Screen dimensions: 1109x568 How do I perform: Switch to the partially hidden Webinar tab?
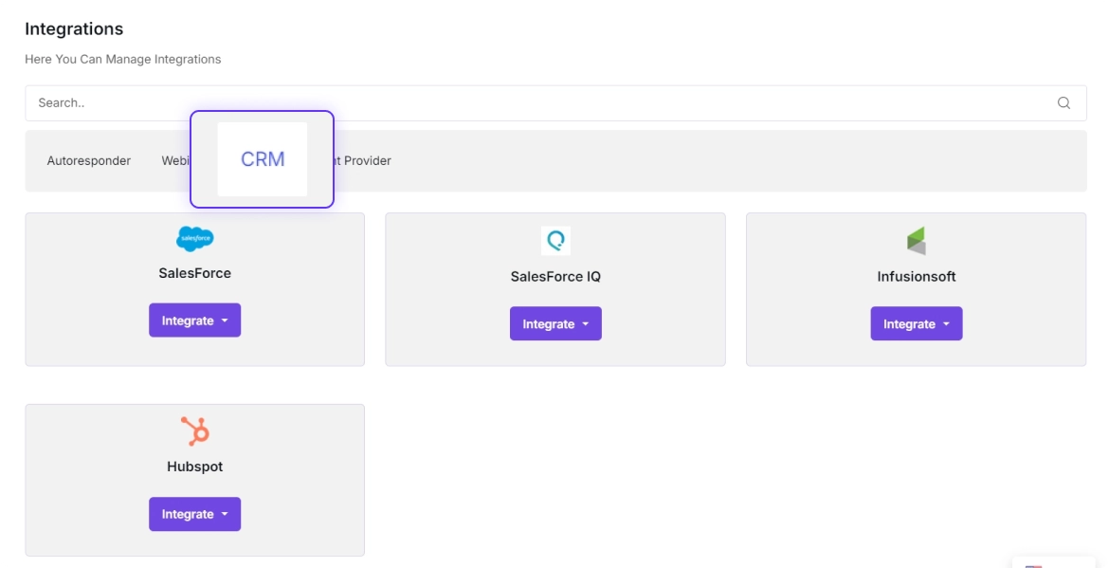pos(175,161)
